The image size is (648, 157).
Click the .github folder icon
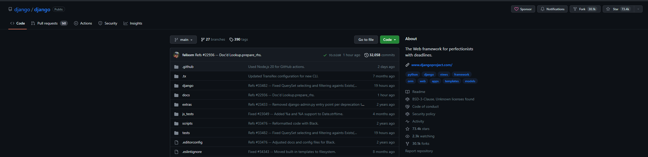click(176, 67)
